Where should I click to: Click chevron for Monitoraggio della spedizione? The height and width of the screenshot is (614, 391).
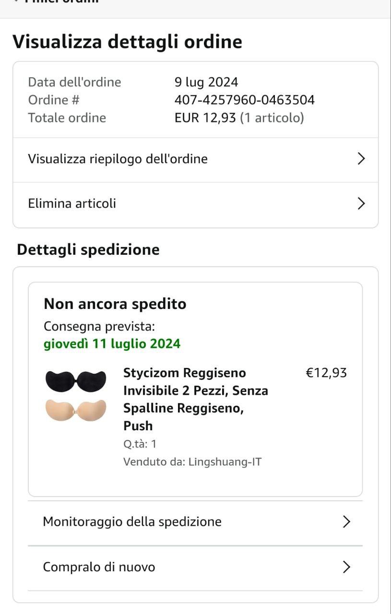click(346, 521)
